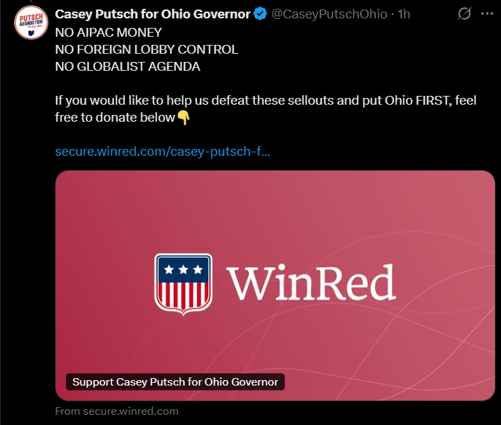Click the red-striped bottom of the WinRed shield
Screen dimensions: 501x425
[183, 295]
